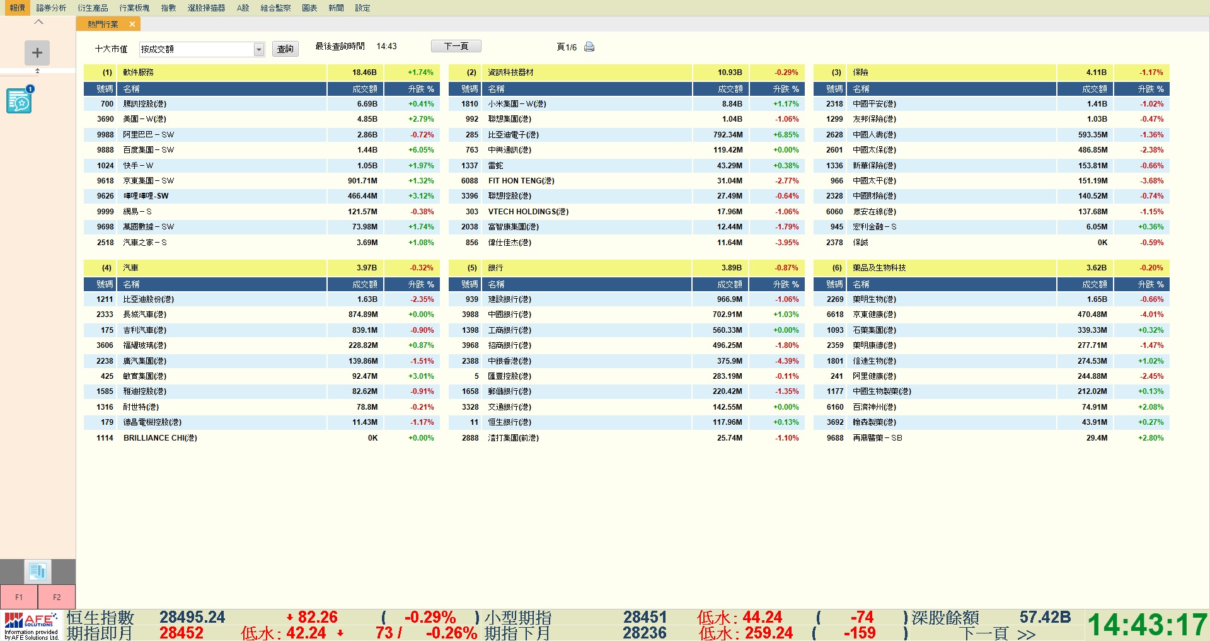Image resolution: width=1210 pixels, height=641 pixels.
Task: Open the 設定 menu
Action: (362, 8)
